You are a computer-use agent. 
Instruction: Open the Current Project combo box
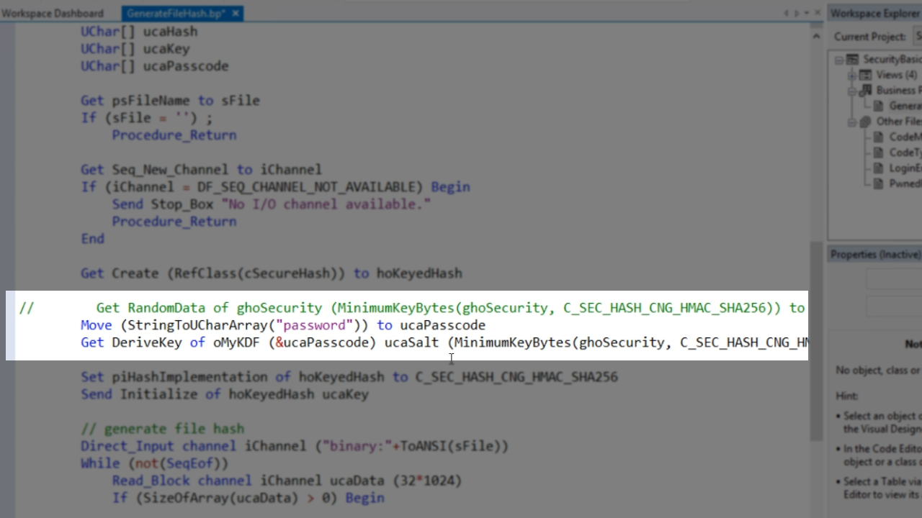click(x=917, y=36)
